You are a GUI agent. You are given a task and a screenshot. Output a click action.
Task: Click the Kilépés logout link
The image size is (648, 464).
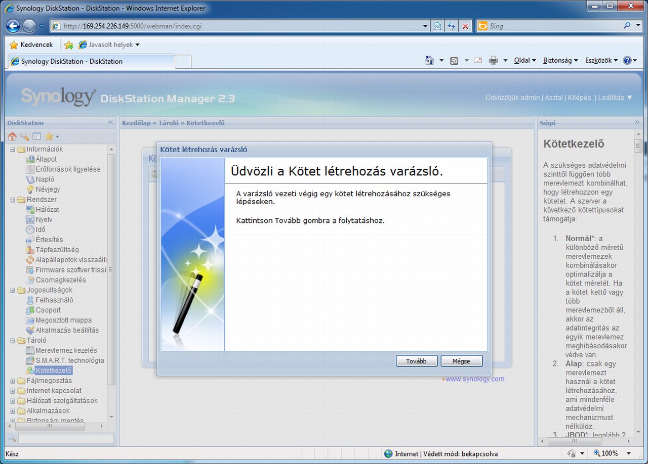579,98
